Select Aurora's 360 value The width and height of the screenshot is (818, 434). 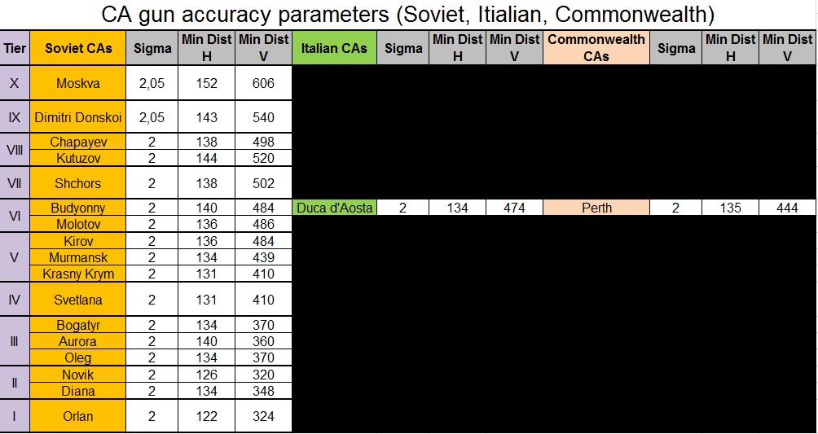tap(263, 341)
